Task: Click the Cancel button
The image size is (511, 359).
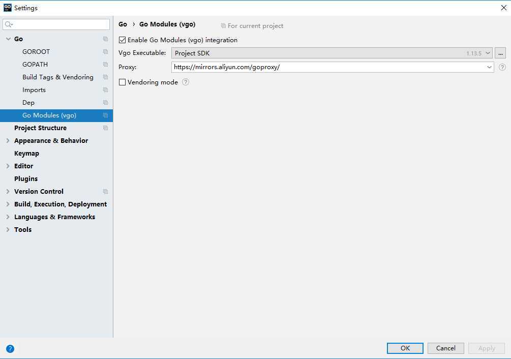Action: point(446,348)
